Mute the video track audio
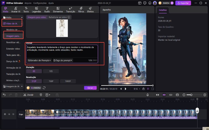The image size is (209, 130). (x=13, y=114)
